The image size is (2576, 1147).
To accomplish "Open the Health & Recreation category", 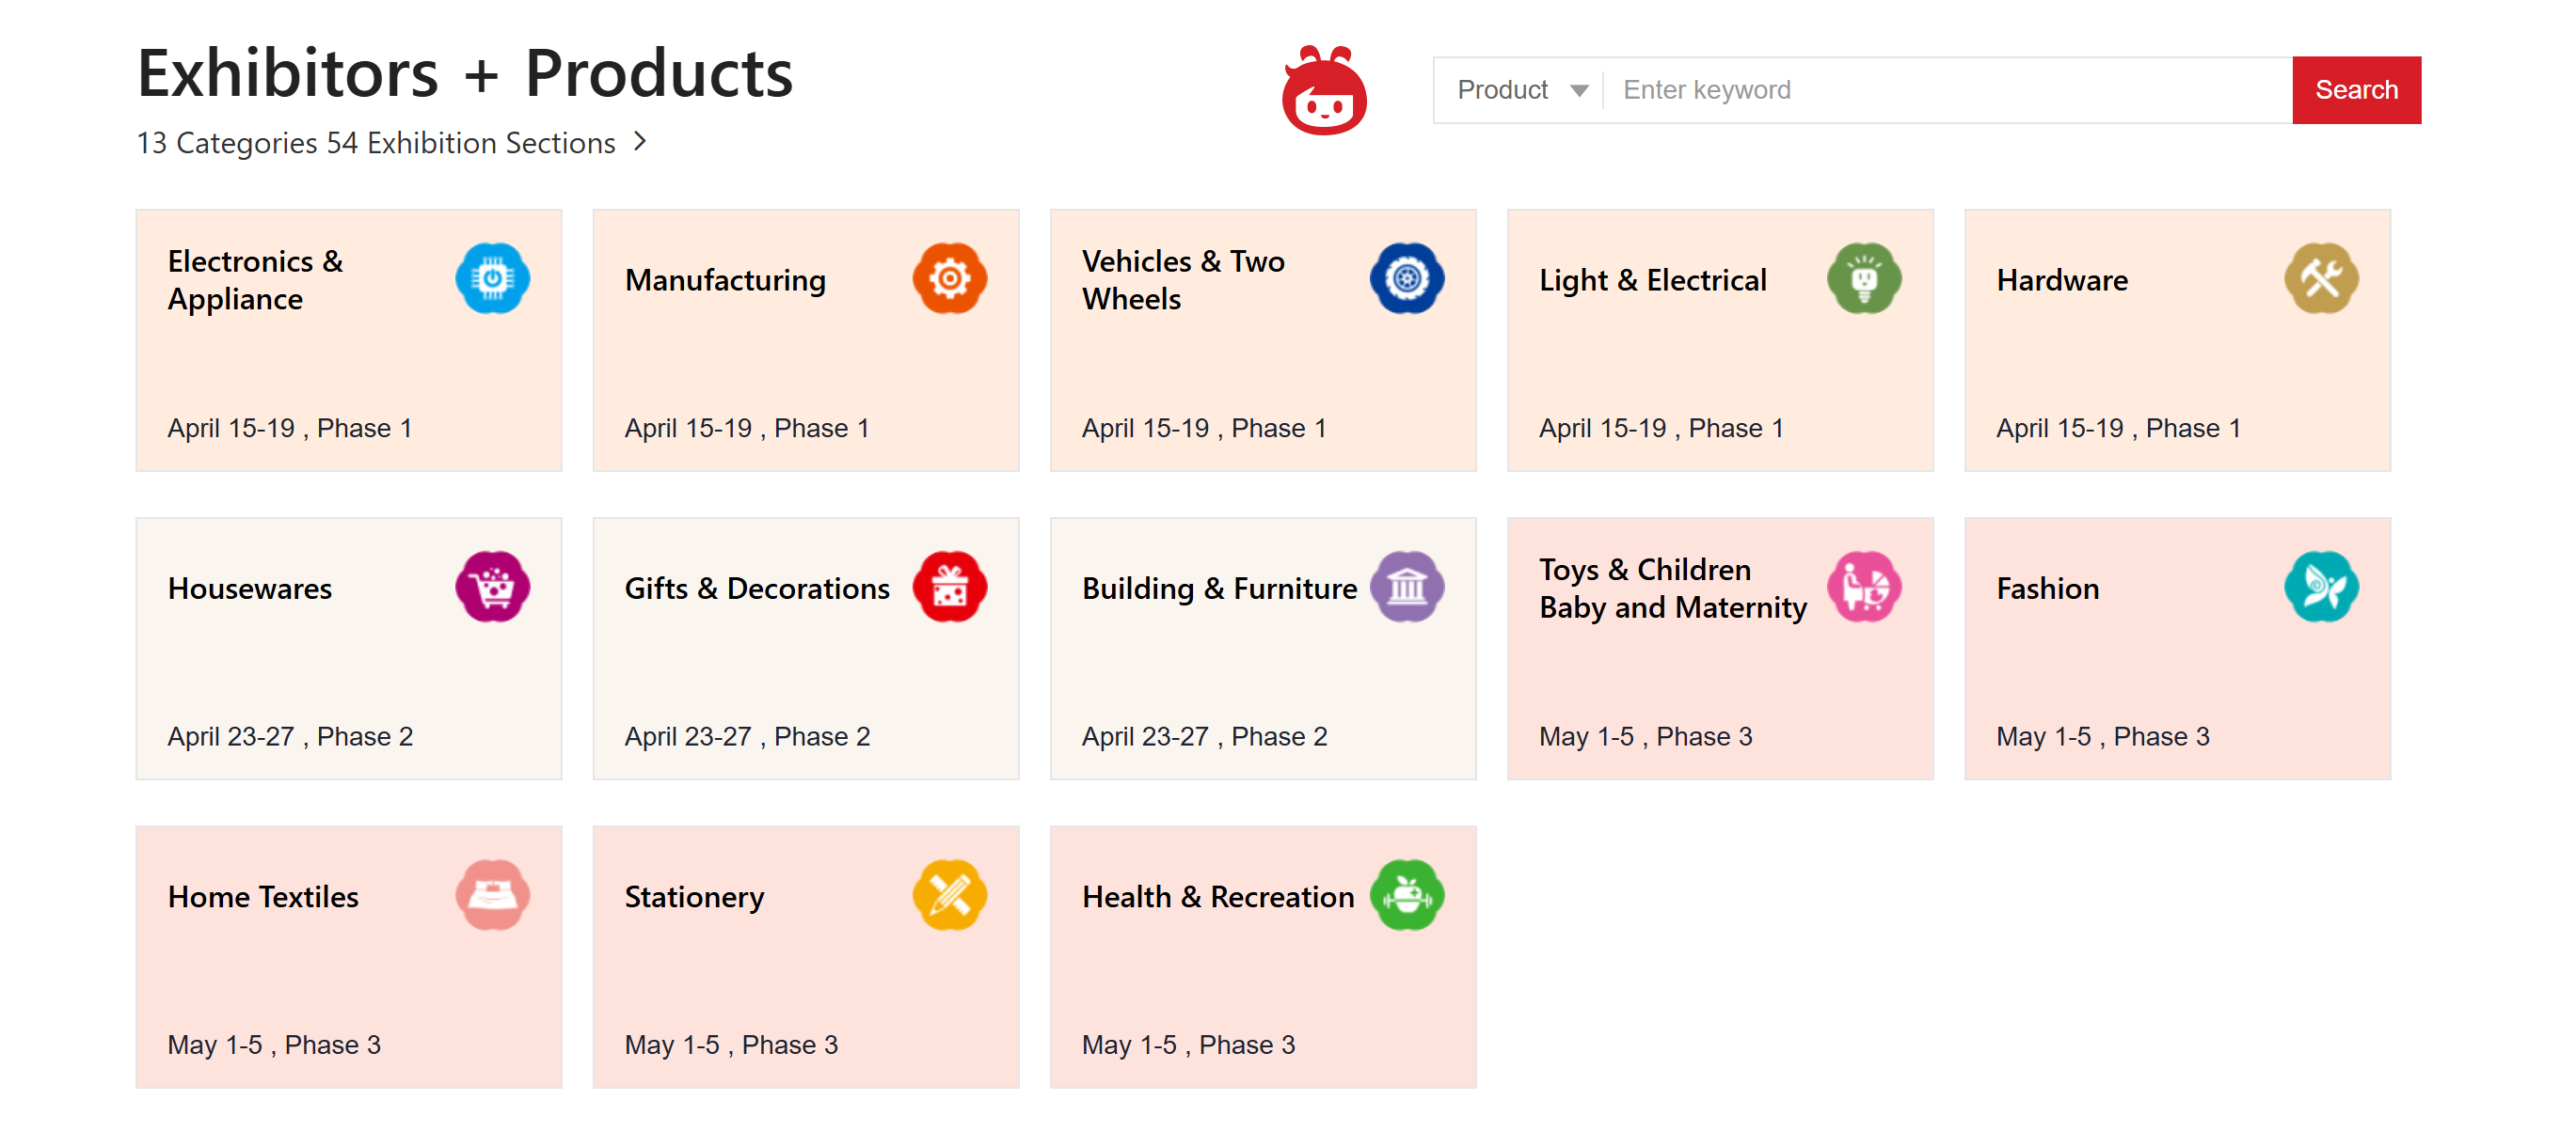I will pyautogui.click(x=1262, y=956).
